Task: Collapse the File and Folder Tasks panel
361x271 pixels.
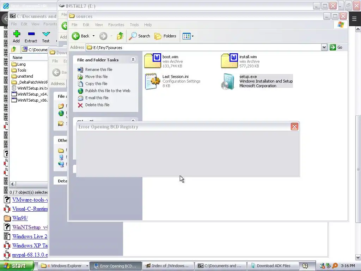Action: [133, 60]
